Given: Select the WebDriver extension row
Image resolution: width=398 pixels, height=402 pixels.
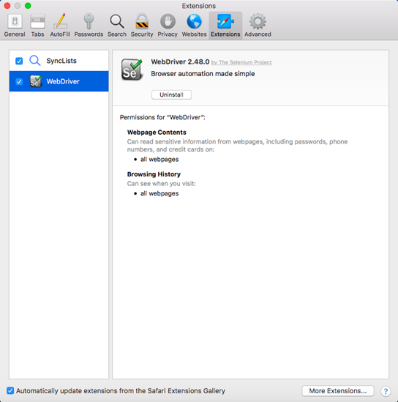Looking at the screenshot, I should coord(59,81).
